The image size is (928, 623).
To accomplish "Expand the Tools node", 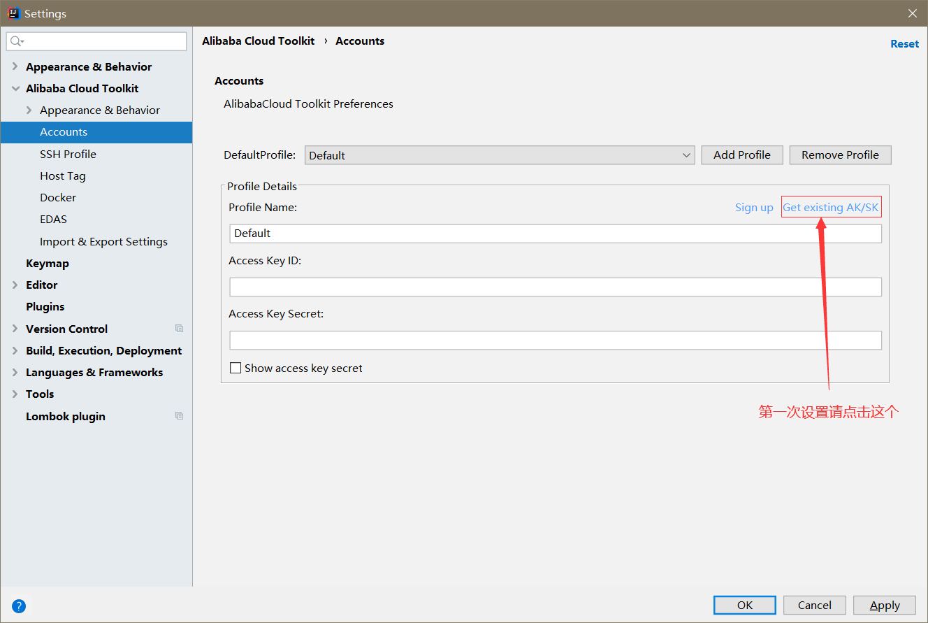I will tap(15, 394).
